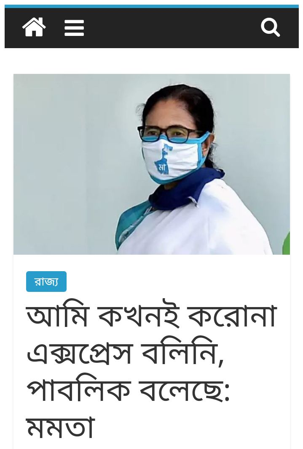Open search with the magnifying glass icon
Screen dimensions: 303x449
(x=270, y=27)
